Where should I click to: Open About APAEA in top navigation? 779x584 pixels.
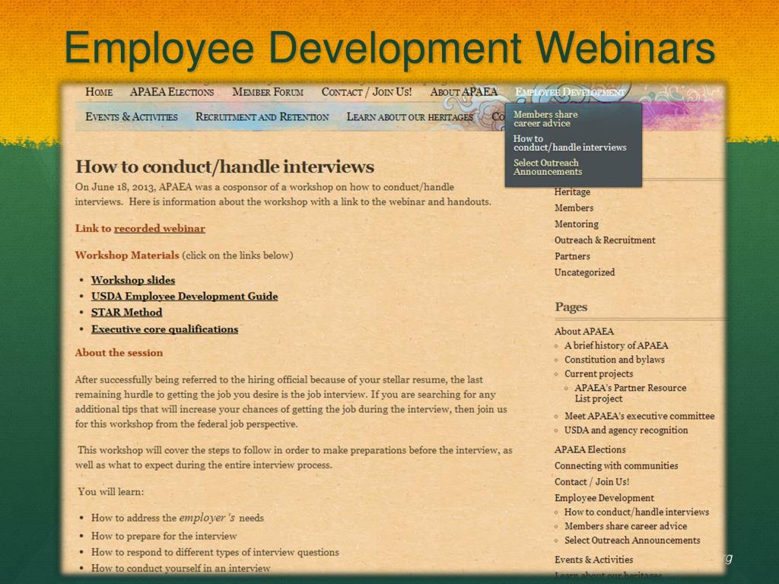pyautogui.click(x=463, y=92)
